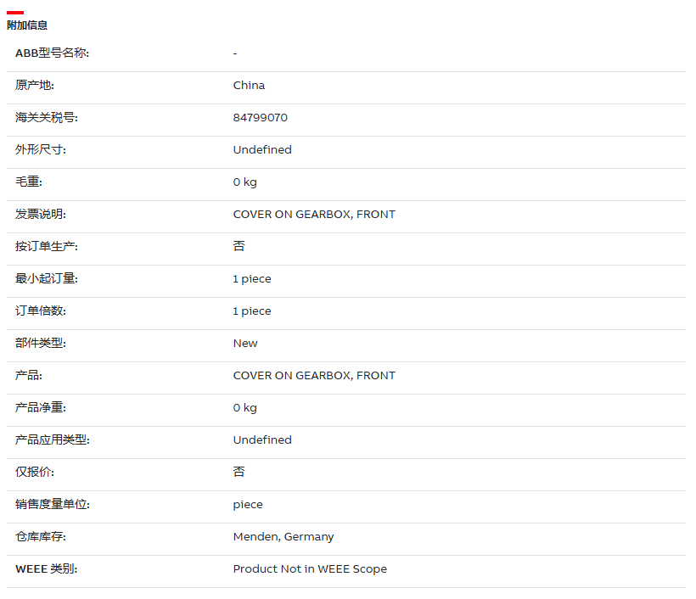Select COVER ON GEARBOX, FRONT in 发票说明 row
This screenshot has width=696, height=599.
click(314, 215)
